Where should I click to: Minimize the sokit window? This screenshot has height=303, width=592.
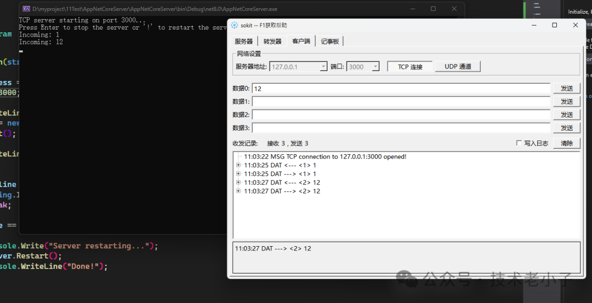tap(533, 25)
